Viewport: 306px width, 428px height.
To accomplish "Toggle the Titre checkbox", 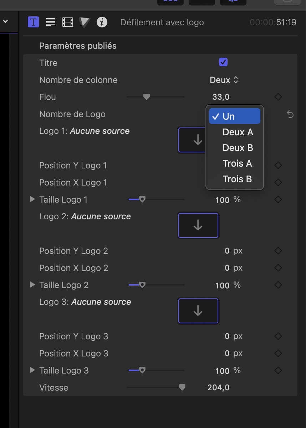I will point(223,62).
